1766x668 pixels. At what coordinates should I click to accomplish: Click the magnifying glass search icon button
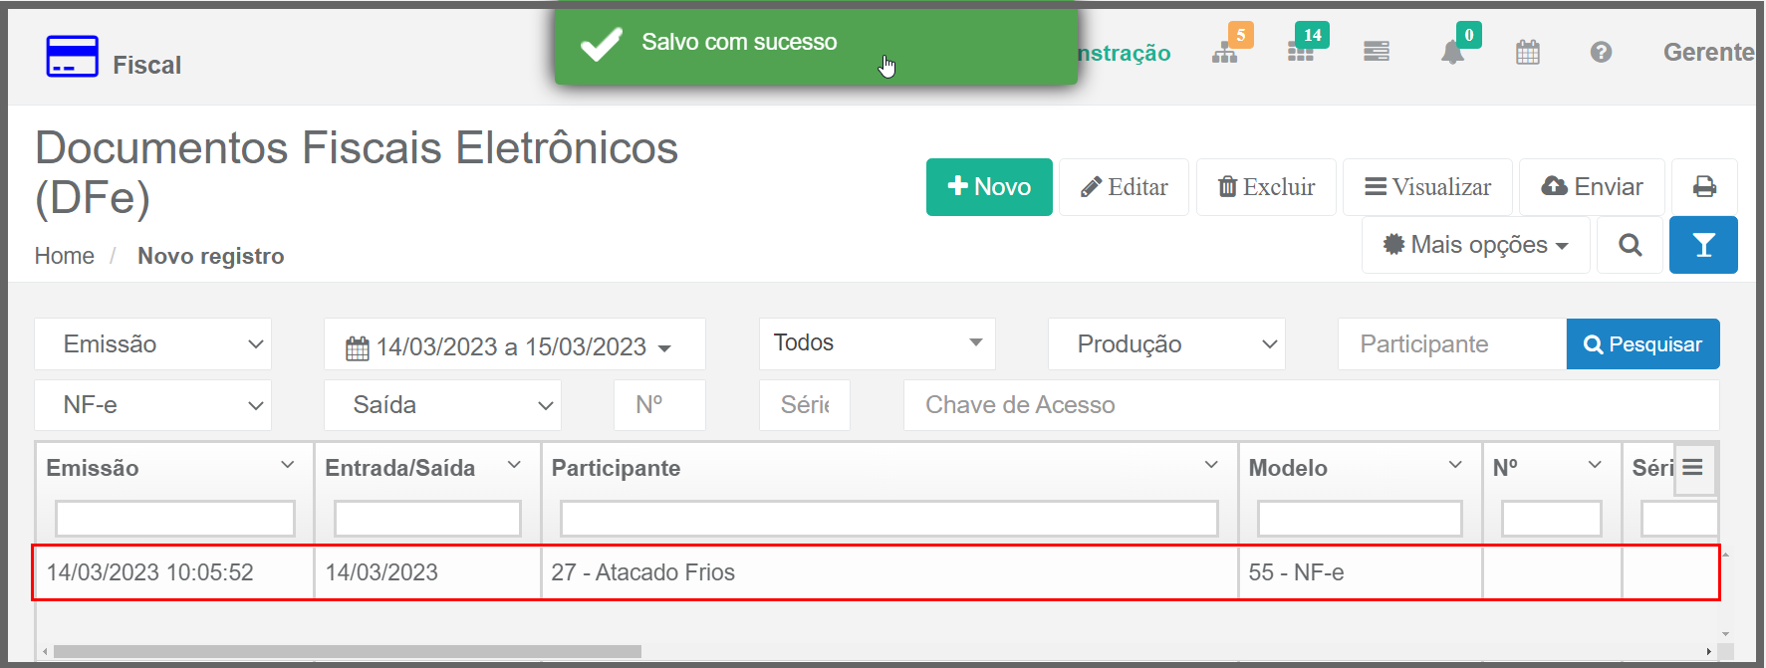[1630, 245]
